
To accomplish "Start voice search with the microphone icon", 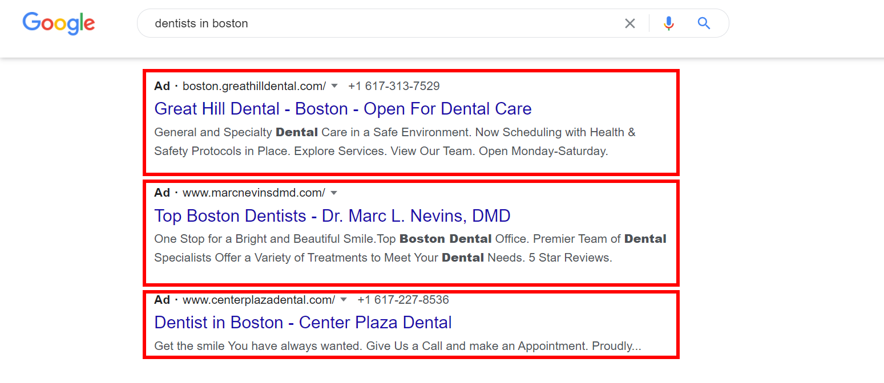I will (669, 23).
